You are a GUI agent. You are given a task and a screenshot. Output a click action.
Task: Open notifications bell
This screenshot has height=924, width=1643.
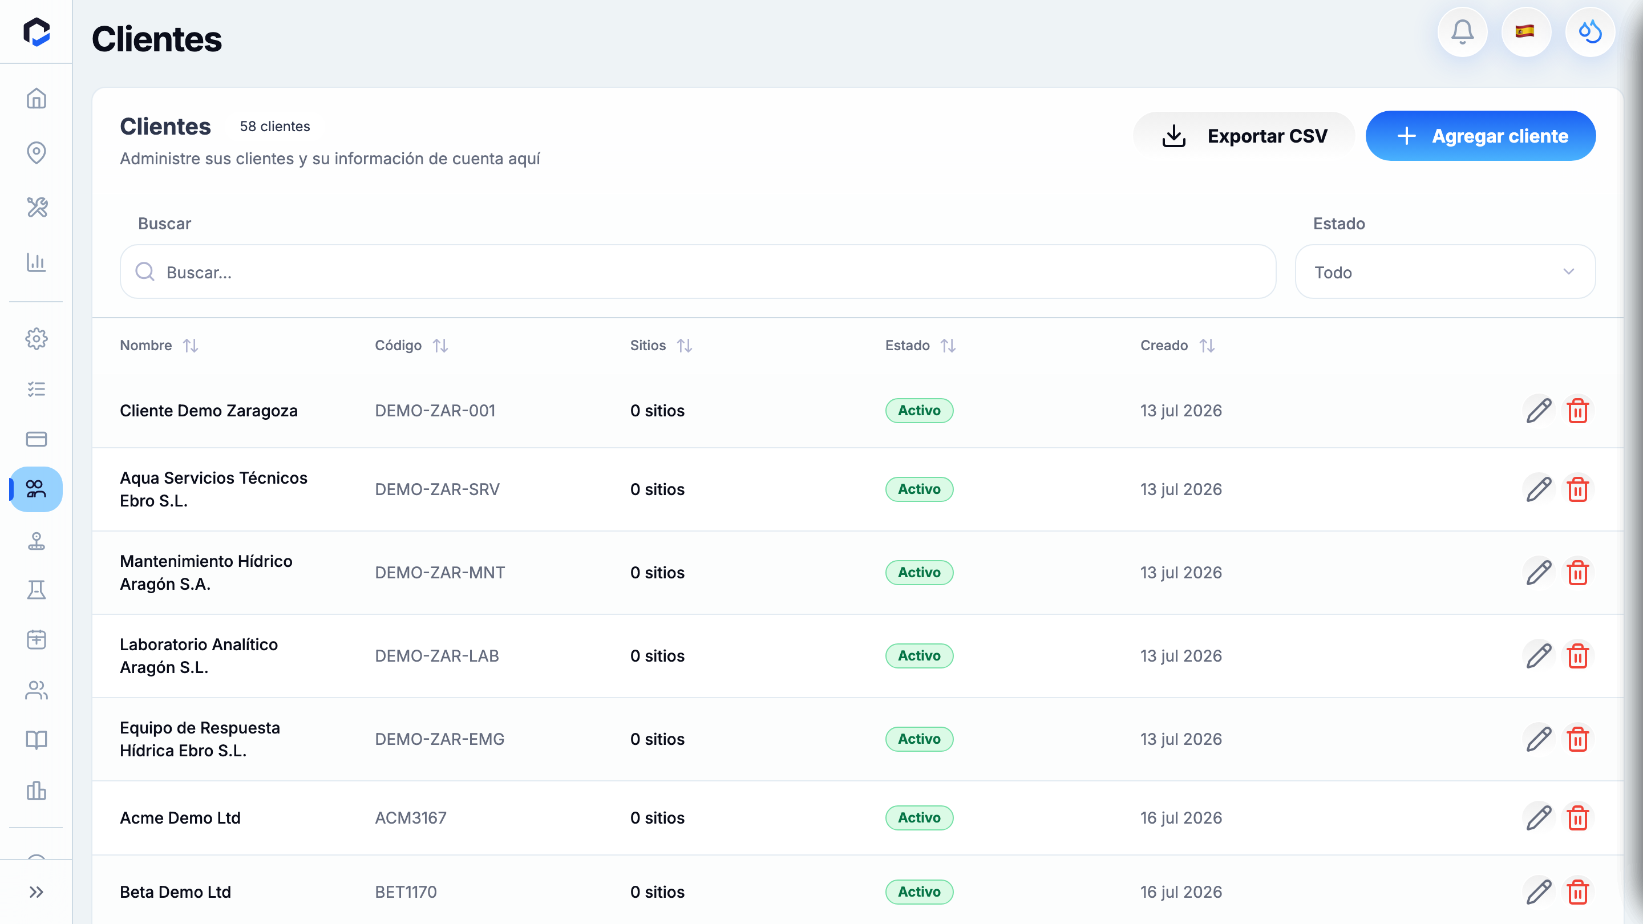click(x=1462, y=31)
